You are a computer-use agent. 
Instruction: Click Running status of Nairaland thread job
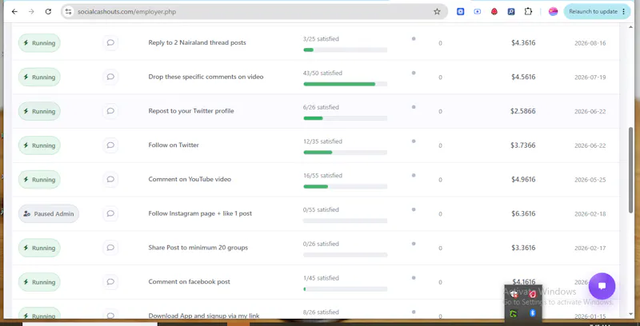(x=39, y=43)
